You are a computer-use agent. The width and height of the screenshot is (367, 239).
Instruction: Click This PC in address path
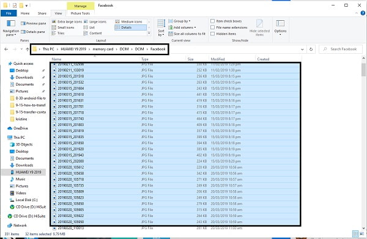48,49
